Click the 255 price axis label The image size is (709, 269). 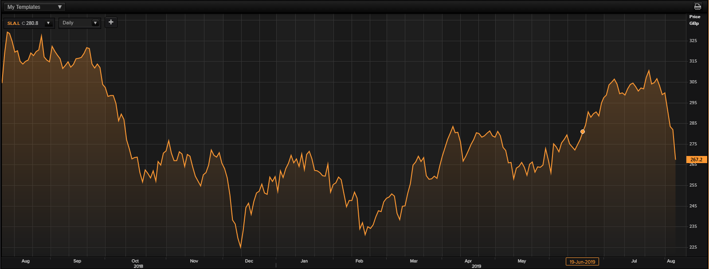pos(693,185)
